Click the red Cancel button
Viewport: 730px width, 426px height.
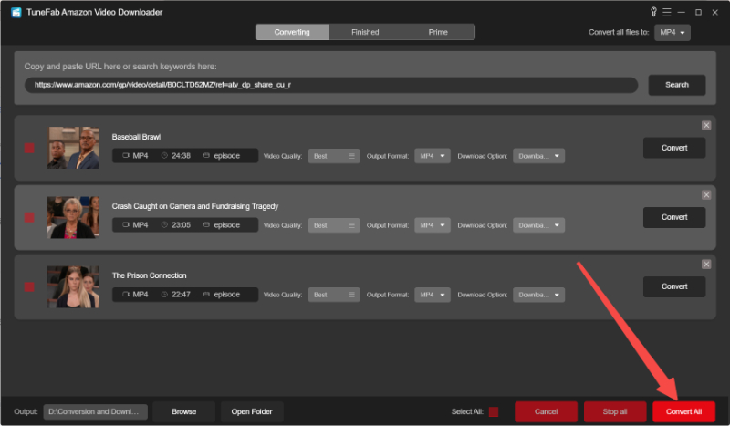[x=546, y=411]
